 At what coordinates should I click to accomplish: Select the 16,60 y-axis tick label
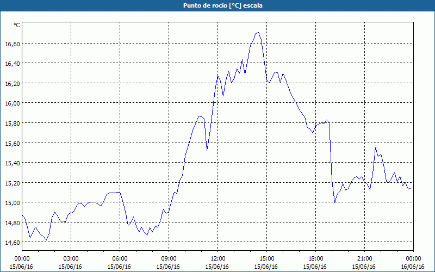tap(13, 44)
